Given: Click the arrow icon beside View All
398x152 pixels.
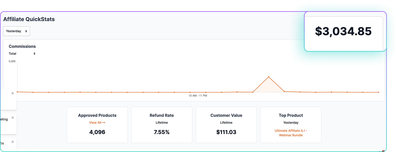Looking at the screenshot, I should [x=104, y=123].
